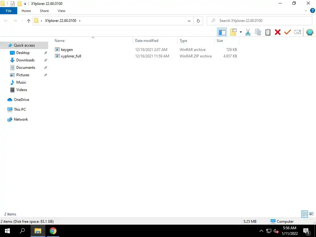
Task: Click the Copy icon in toolbar
Action: click(x=258, y=32)
